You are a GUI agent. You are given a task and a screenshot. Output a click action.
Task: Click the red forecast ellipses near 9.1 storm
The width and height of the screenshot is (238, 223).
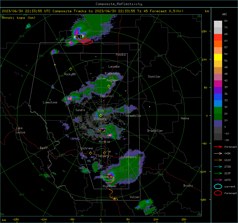click(x=86, y=41)
